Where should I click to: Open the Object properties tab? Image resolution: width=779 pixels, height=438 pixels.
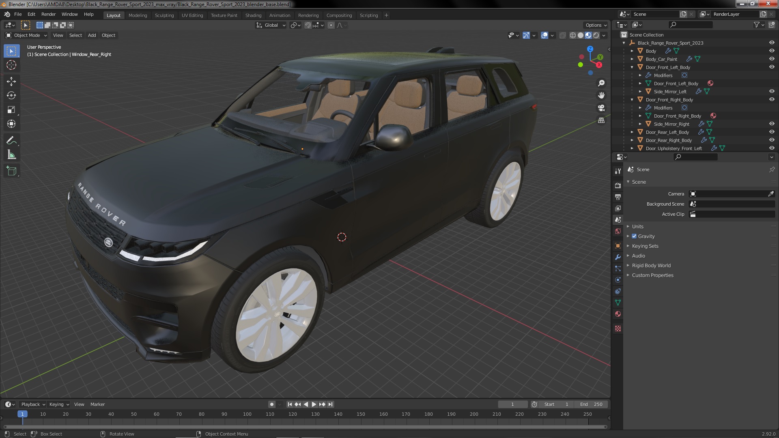pyautogui.click(x=618, y=246)
